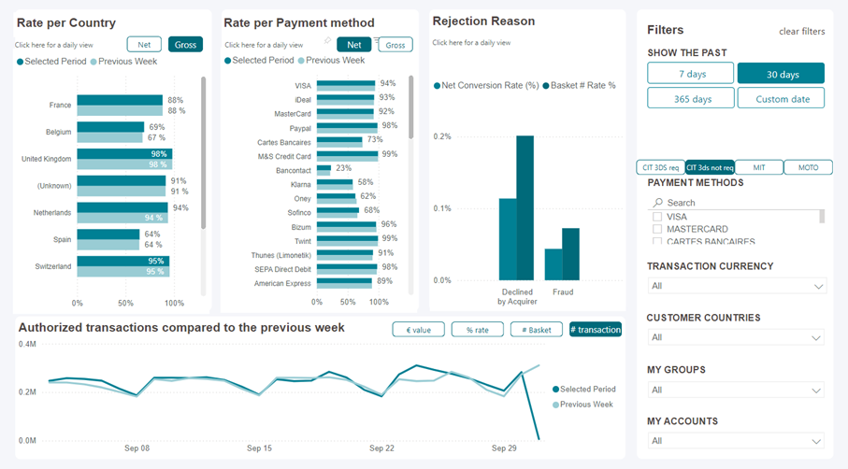
Task: Check the VISA payment method checkbox
Action: pos(657,217)
